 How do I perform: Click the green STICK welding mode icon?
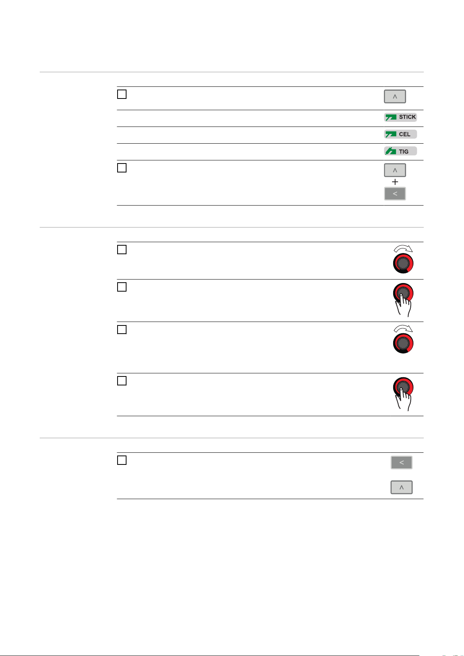(401, 117)
